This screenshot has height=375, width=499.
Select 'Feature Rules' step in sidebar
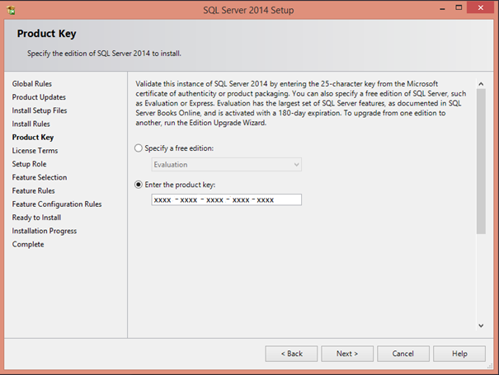34,191
